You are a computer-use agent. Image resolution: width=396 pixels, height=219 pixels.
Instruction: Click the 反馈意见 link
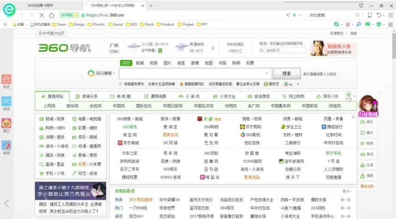pyautogui.click(x=337, y=33)
